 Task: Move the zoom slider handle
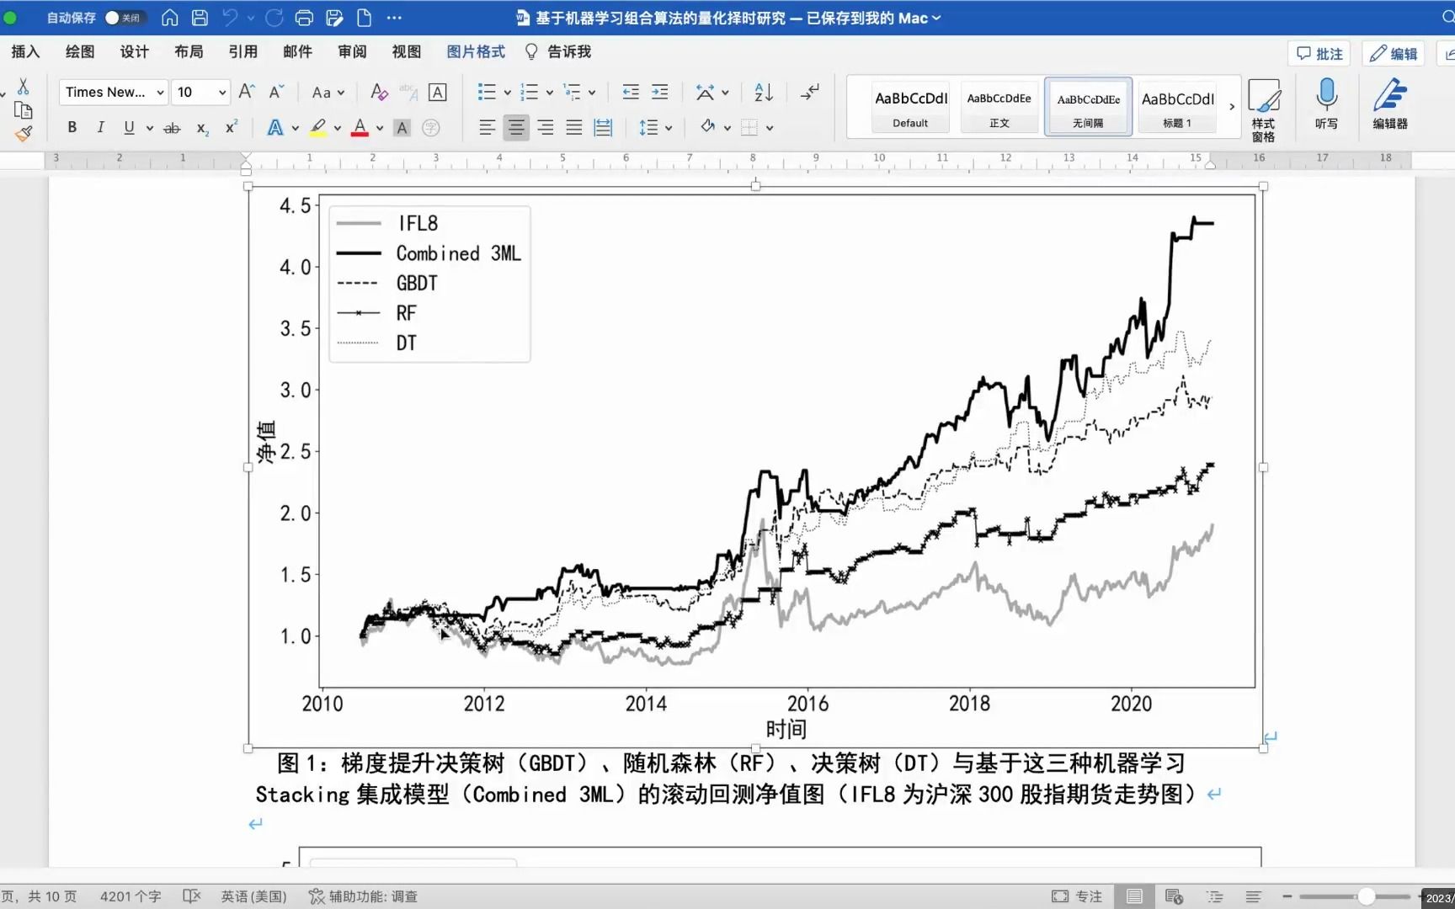click(x=1366, y=896)
